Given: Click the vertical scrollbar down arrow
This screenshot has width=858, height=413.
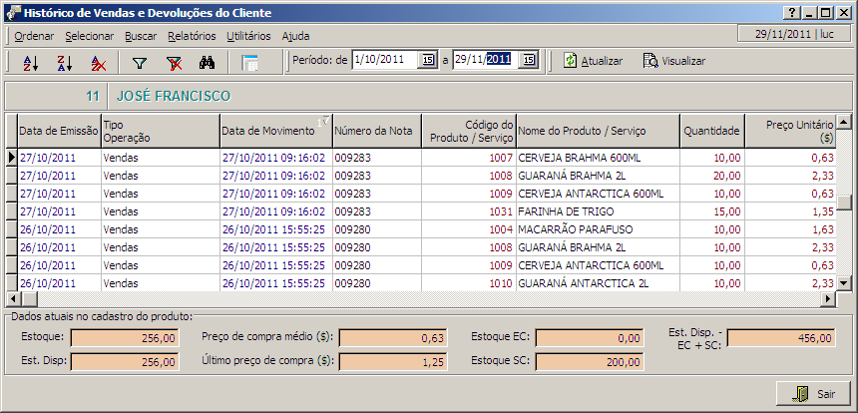Looking at the screenshot, I should pos(844,282).
